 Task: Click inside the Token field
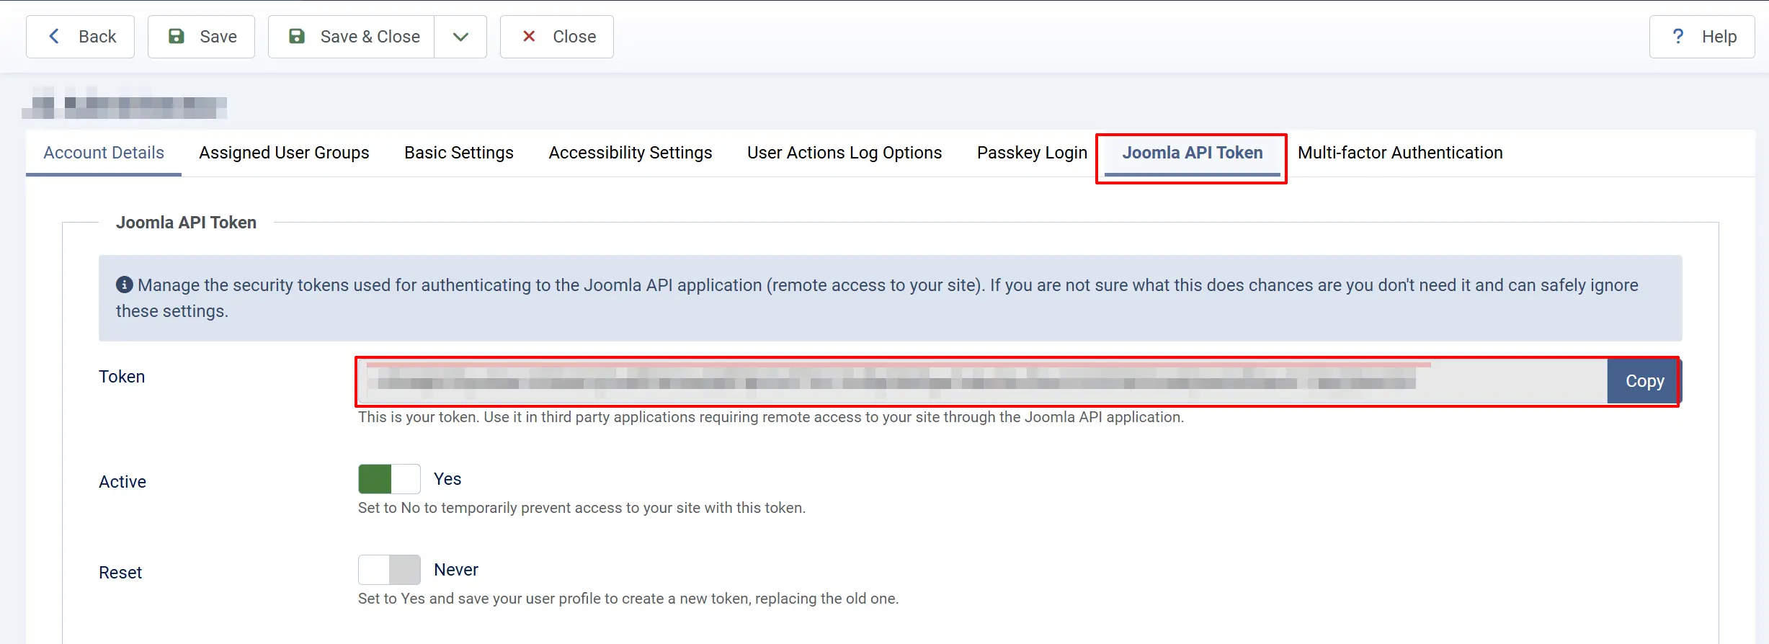pos(983,381)
